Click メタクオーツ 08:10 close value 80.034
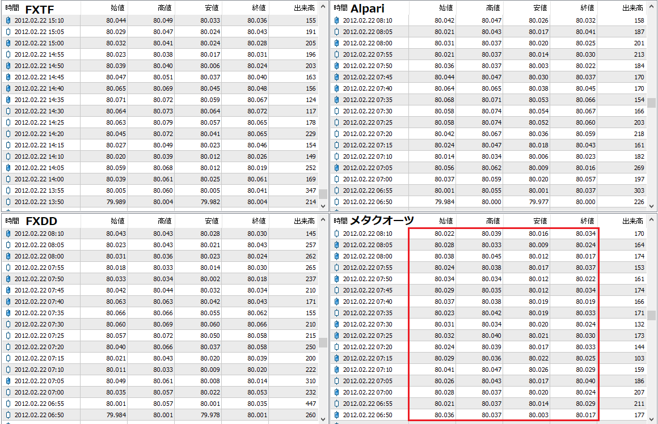 (x=585, y=234)
